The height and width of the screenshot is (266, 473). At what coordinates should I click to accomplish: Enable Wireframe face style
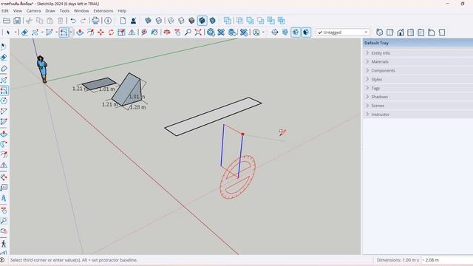[x=171, y=21]
